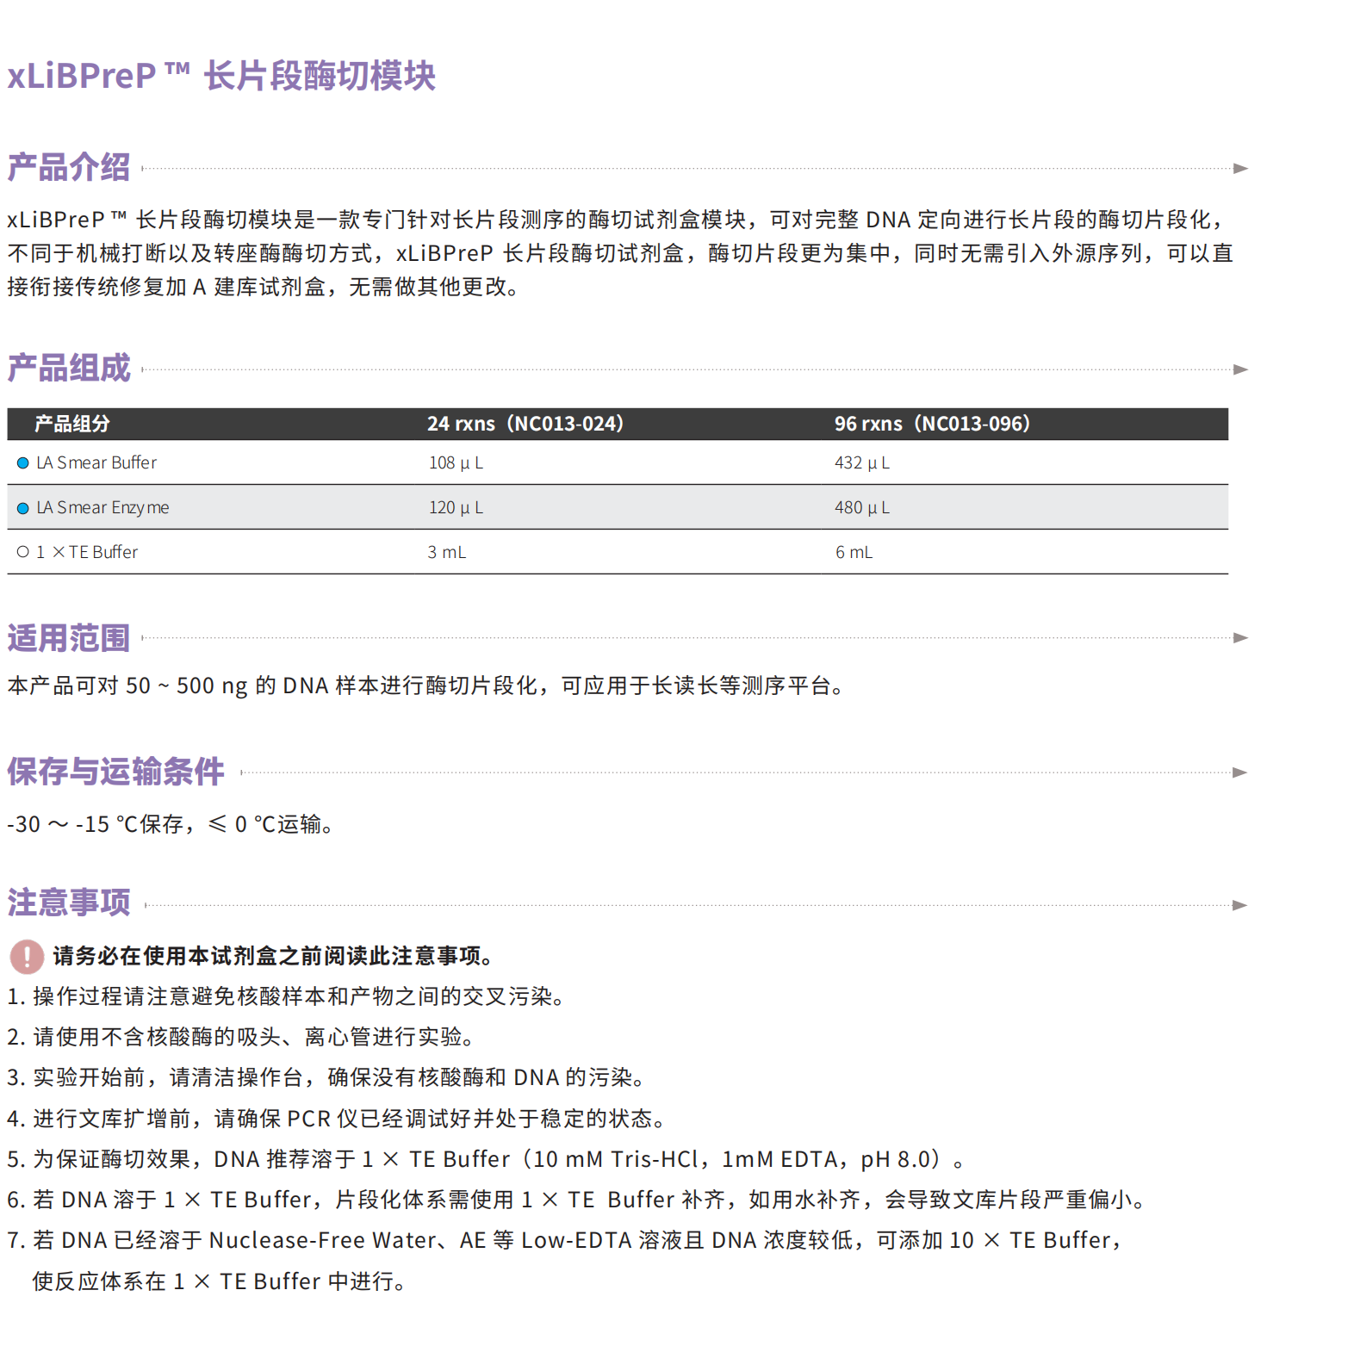Click note 1 about 交叉污染
1354x1346 pixels.
[x=288, y=996]
